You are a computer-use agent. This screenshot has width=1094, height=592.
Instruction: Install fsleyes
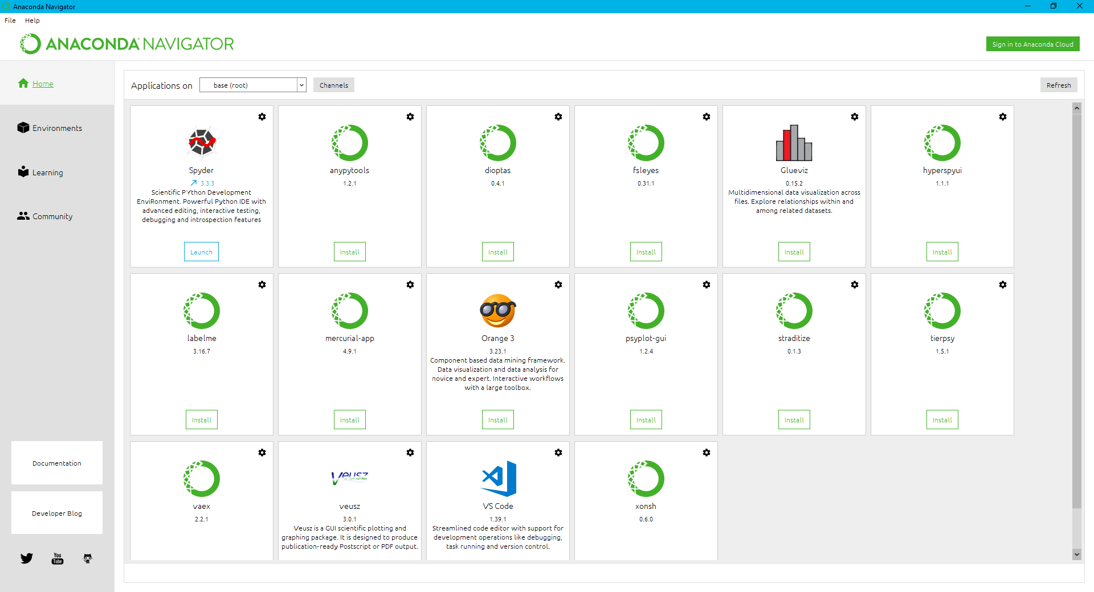tap(646, 252)
